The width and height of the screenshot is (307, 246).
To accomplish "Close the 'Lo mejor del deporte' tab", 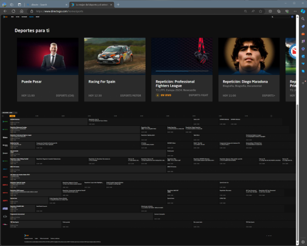I will [111, 5].
